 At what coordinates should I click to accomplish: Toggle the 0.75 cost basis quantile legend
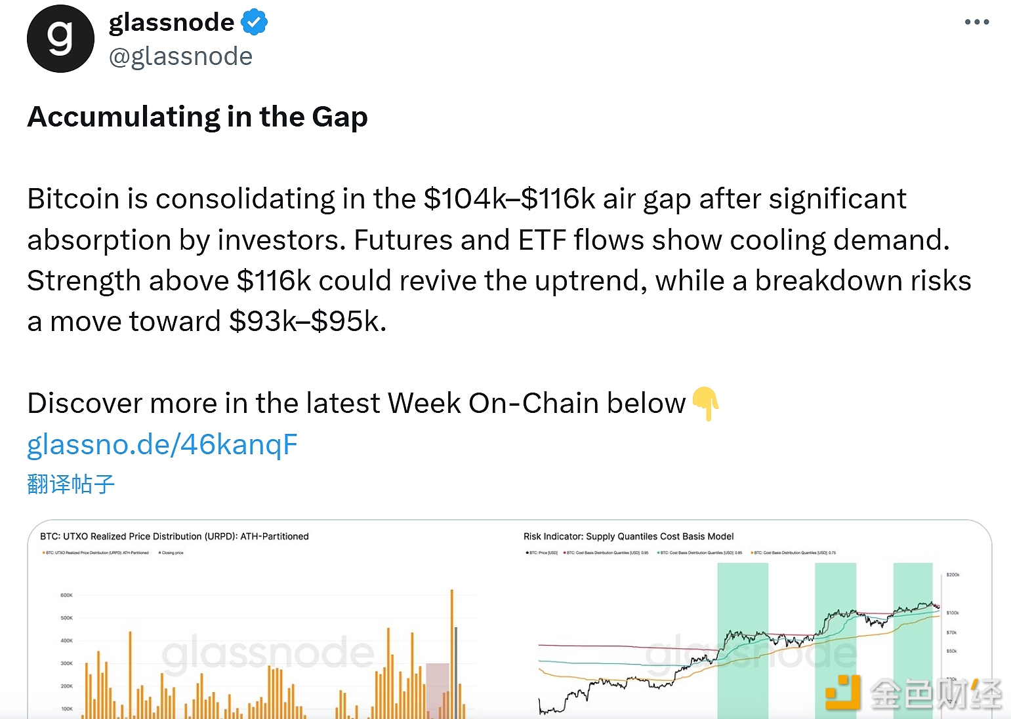pyautogui.click(x=794, y=553)
